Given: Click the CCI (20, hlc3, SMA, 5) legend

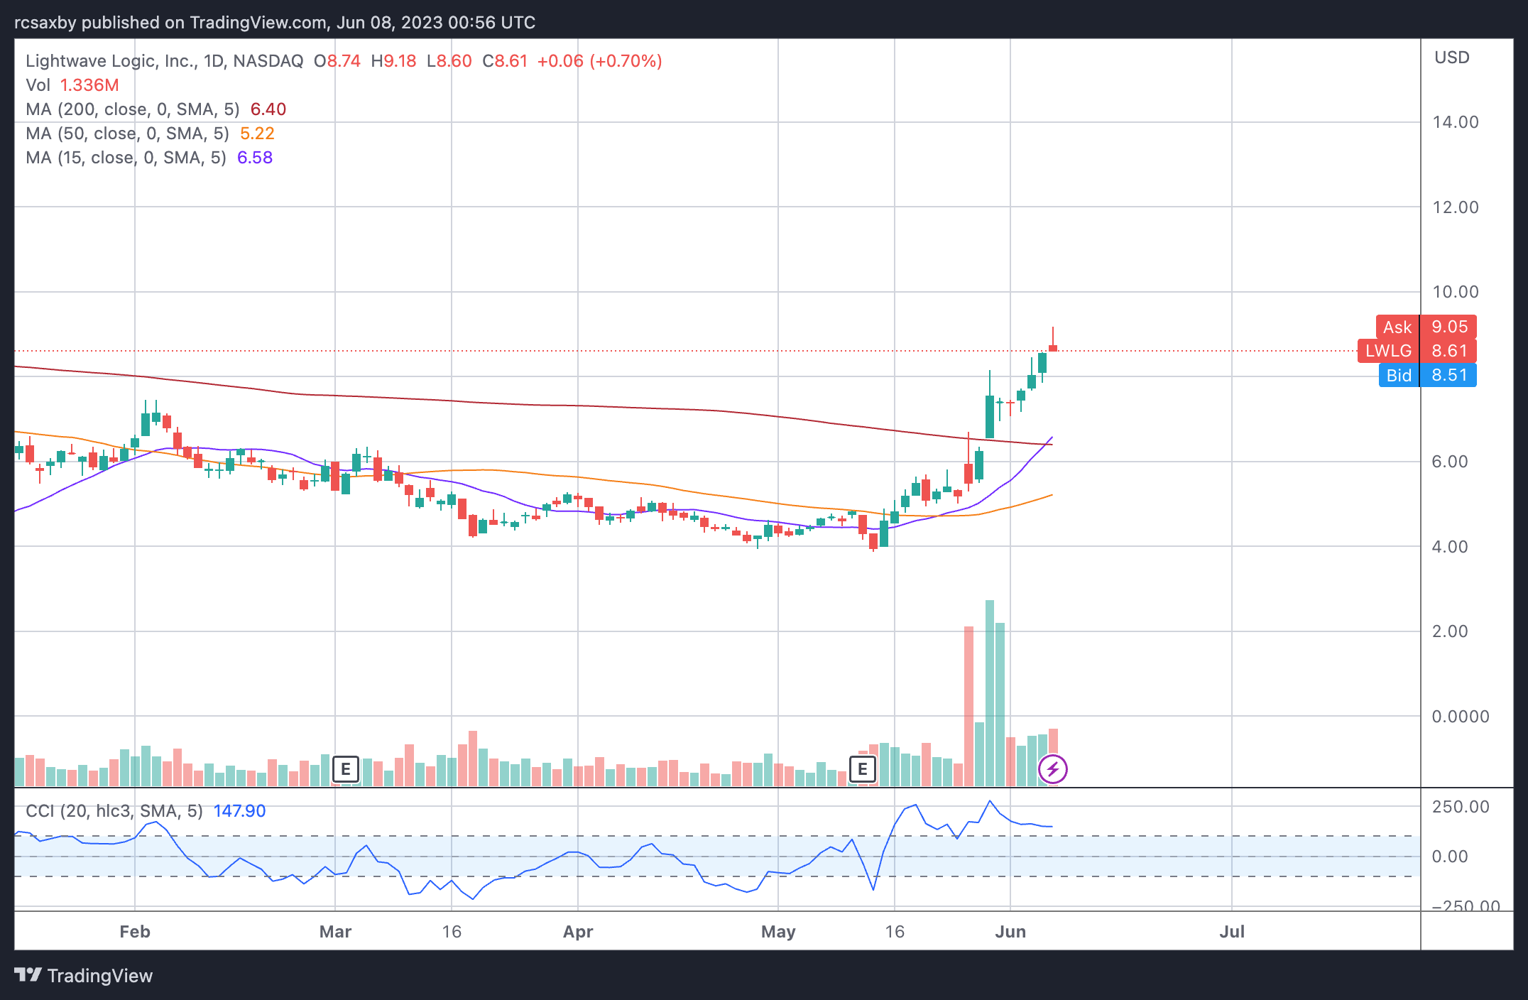Looking at the screenshot, I should pyautogui.click(x=146, y=811).
